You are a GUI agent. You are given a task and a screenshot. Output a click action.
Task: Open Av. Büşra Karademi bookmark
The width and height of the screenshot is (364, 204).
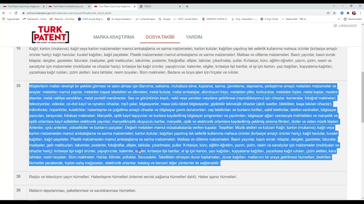(x=120, y=19)
